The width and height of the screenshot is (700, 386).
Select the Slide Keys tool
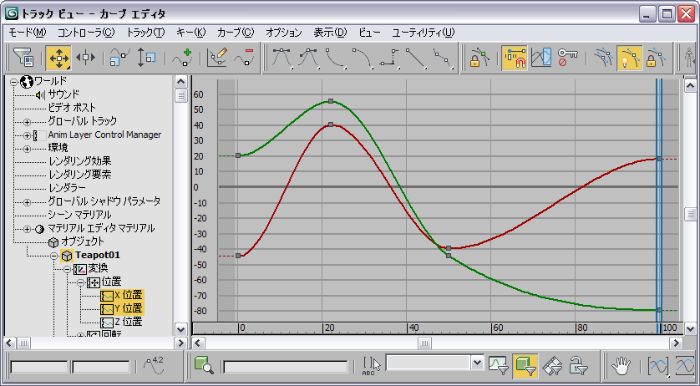pos(85,58)
